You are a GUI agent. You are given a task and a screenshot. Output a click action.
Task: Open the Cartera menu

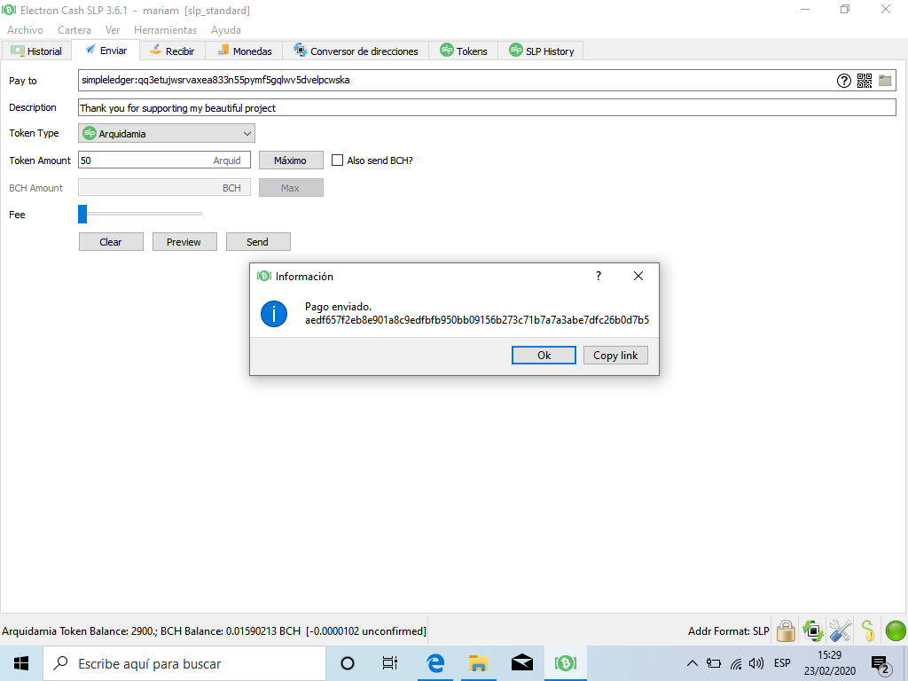click(x=74, y=29)
